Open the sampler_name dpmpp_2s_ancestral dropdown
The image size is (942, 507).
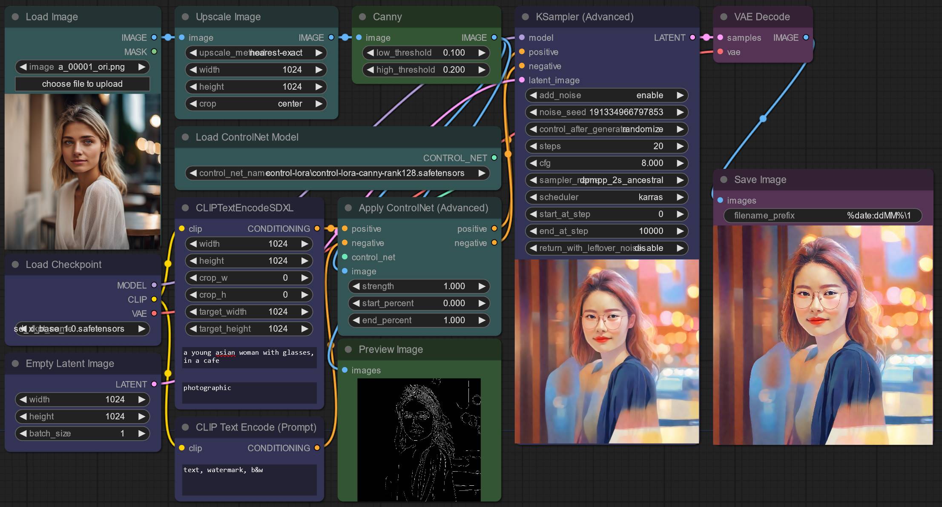tap(607, 180)
